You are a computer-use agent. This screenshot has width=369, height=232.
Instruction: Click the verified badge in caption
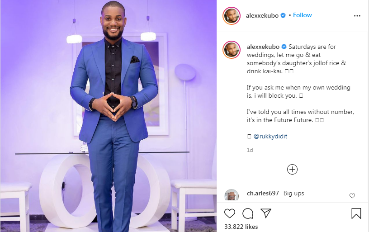[284, 47]
